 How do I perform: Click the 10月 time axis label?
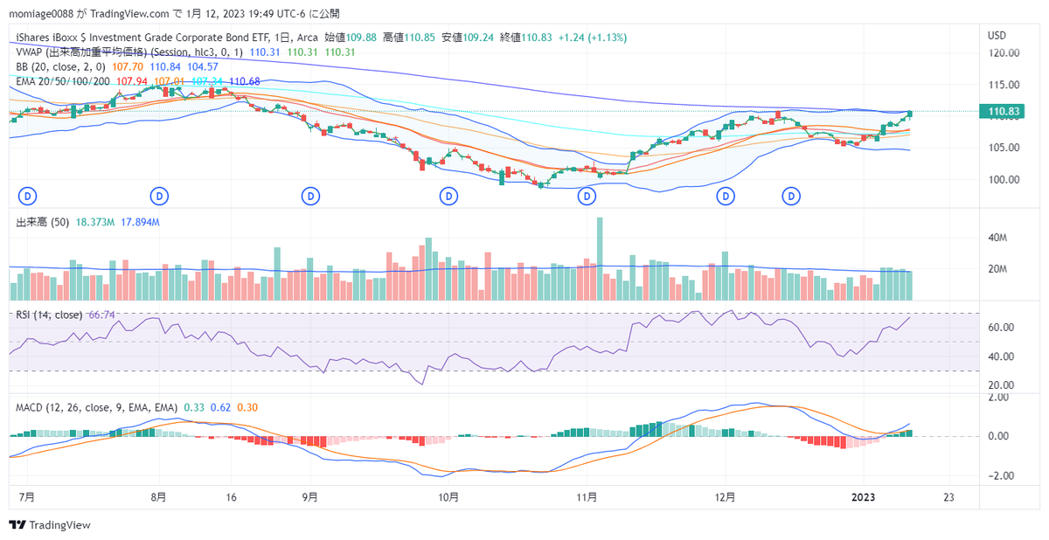point(448,497)
